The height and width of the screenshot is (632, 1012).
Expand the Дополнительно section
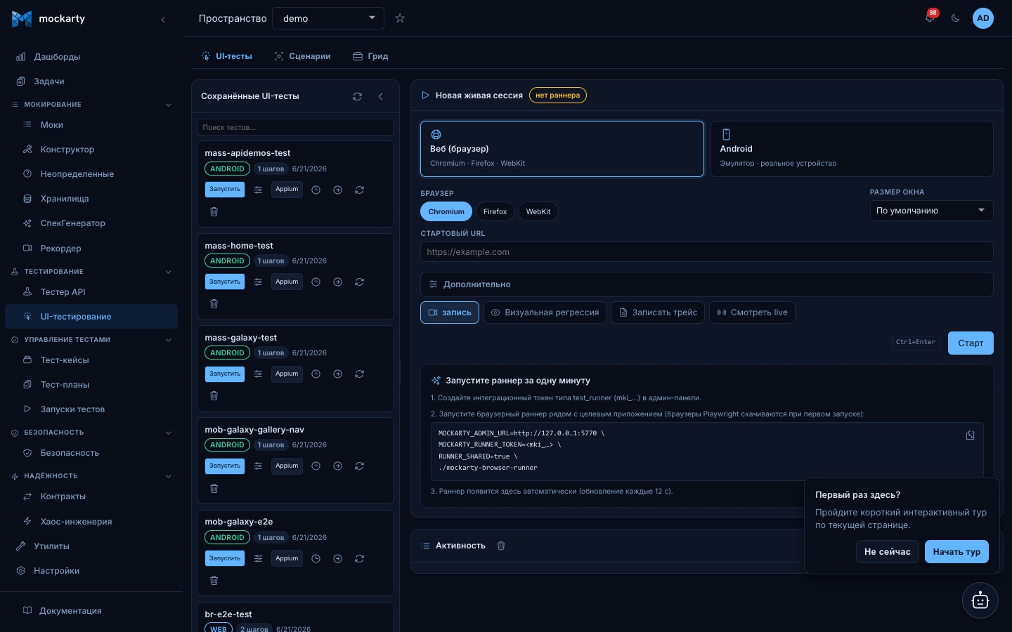[x=706, y=284]
